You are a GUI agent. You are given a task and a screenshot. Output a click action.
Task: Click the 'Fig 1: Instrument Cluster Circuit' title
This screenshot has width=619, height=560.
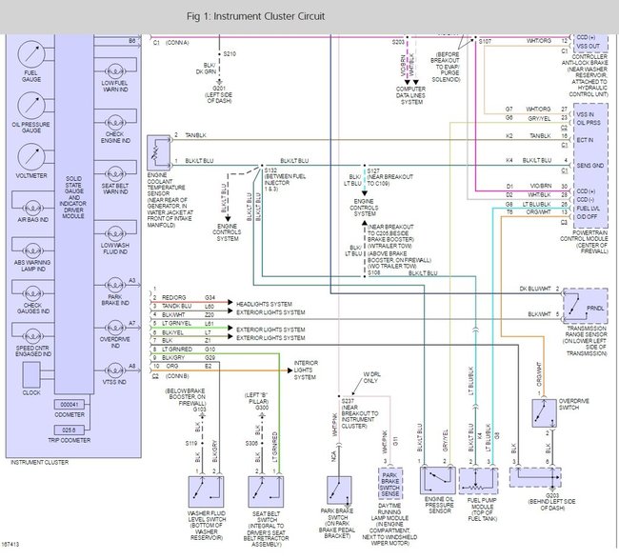[255, 16]
